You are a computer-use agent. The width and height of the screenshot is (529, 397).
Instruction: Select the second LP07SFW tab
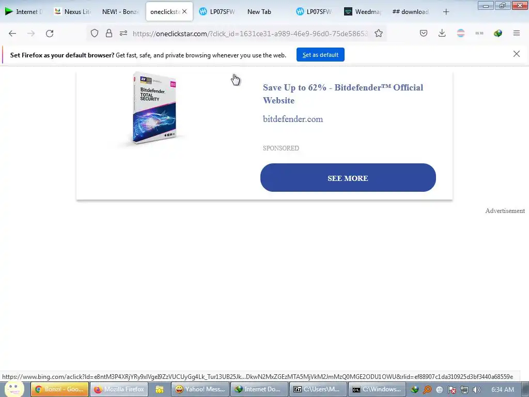click(x=314, y=11)
